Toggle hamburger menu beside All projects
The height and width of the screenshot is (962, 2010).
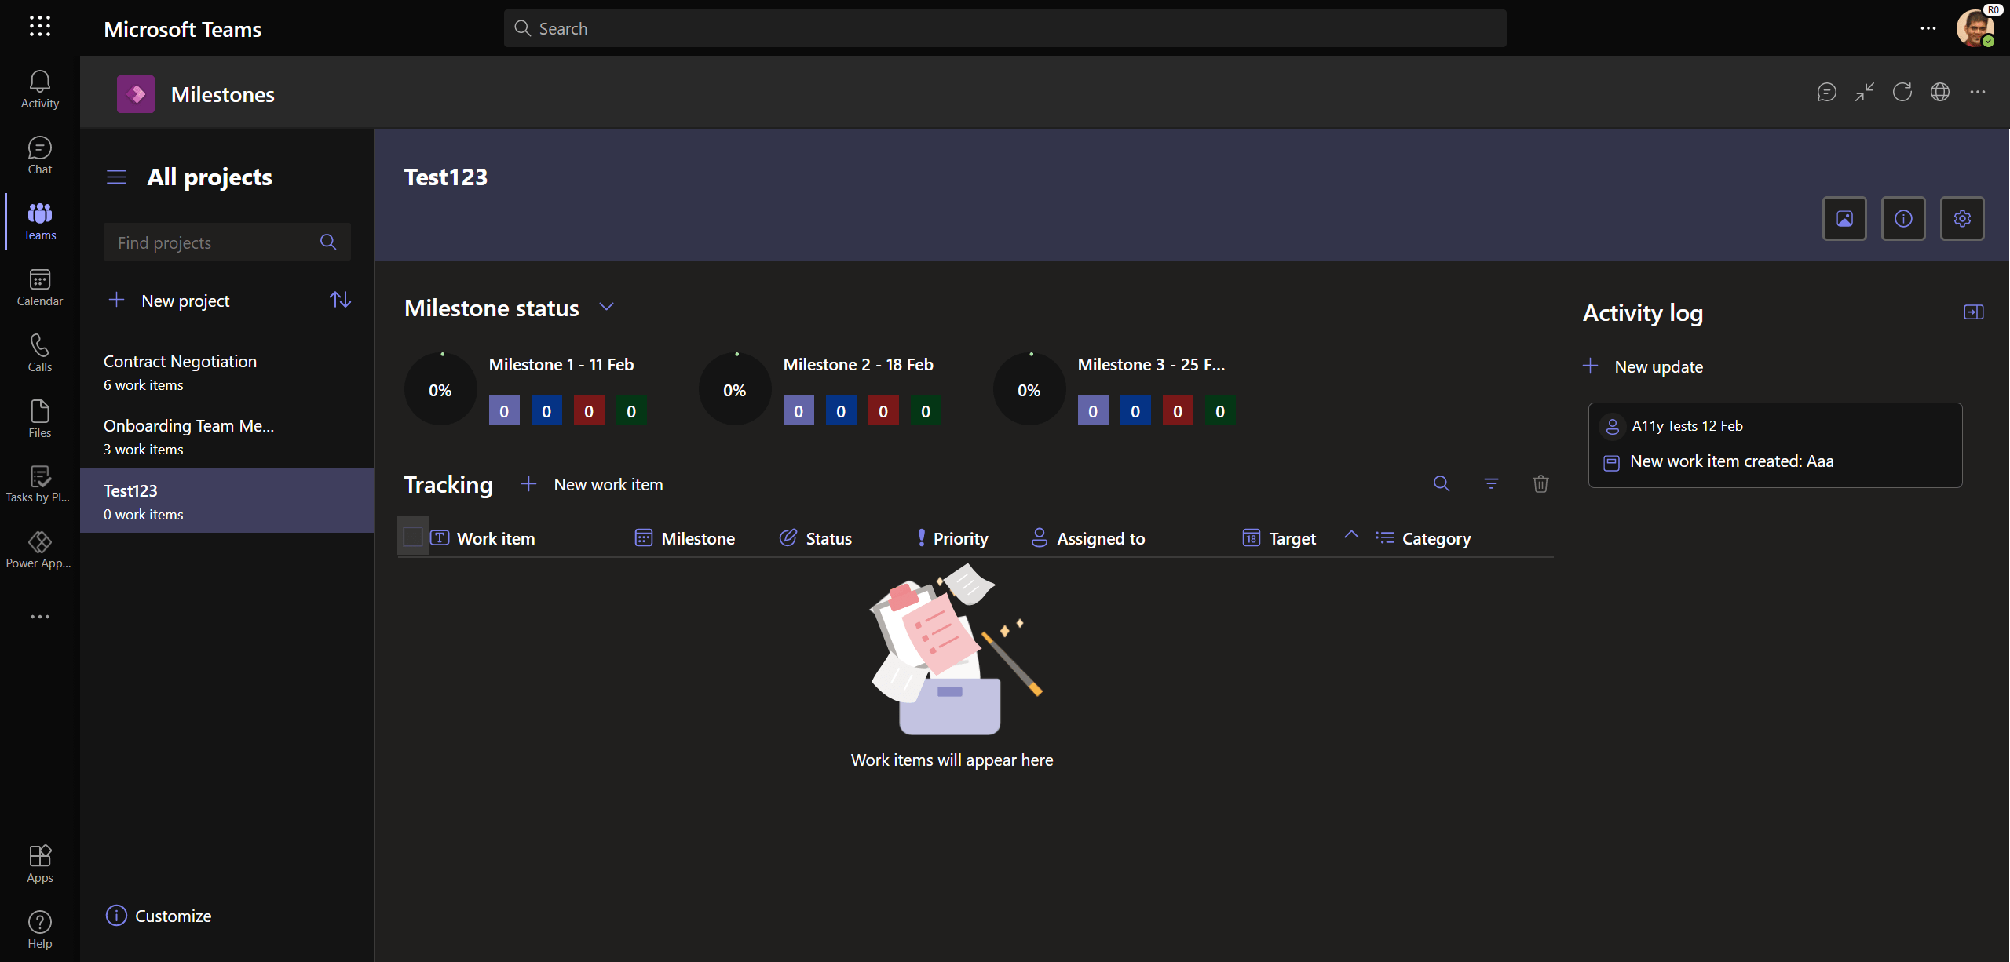tap(116, 177)
